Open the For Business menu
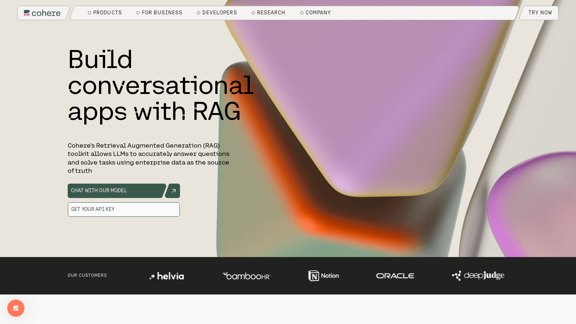The height and width of the screenshot is (324, 576). point(159,13)
